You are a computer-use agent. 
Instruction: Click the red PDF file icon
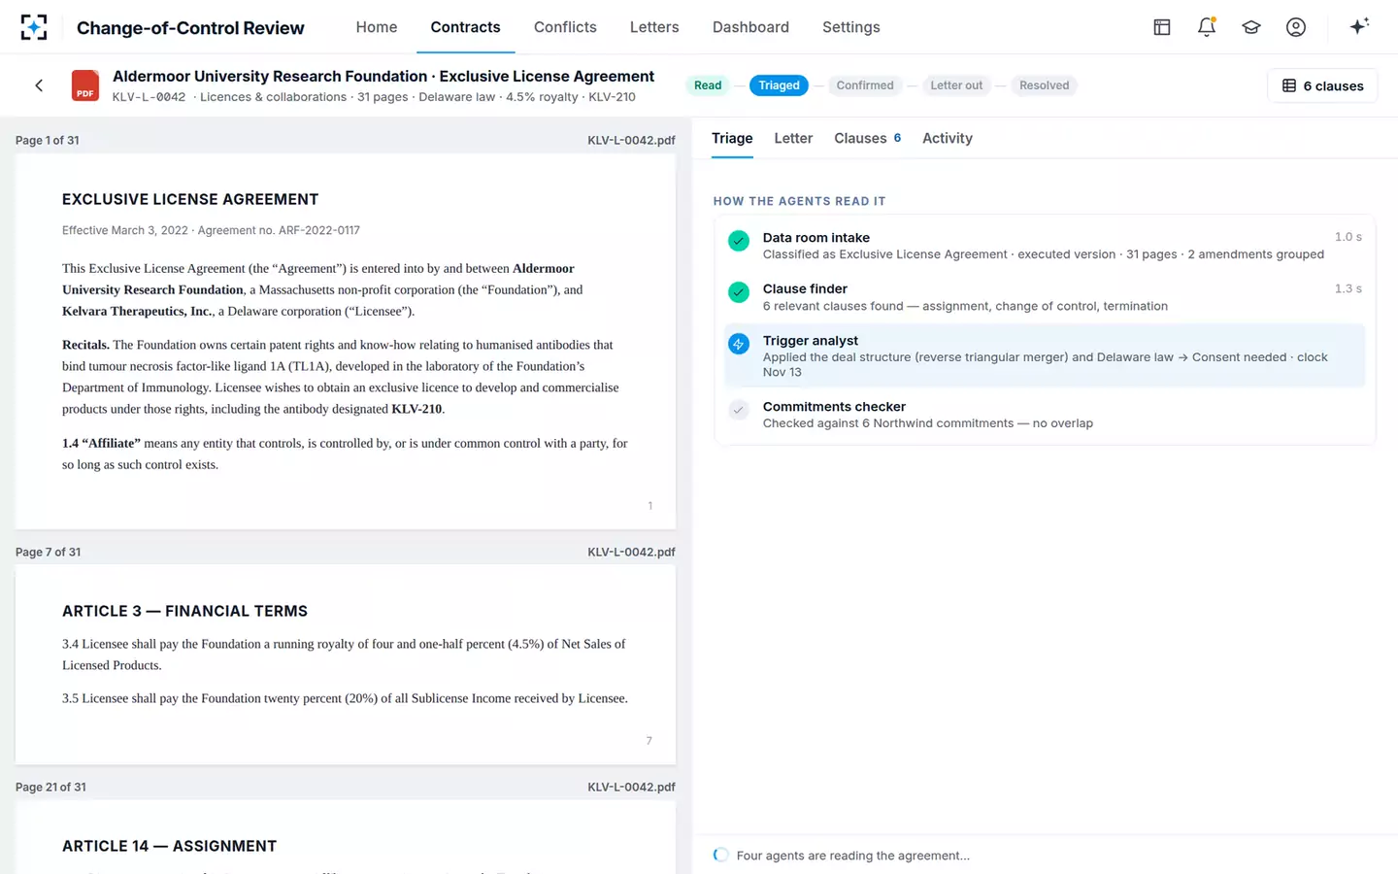click(85, 85)
